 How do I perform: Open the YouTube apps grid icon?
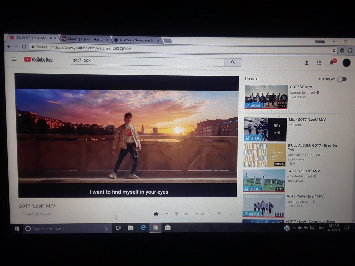click(319, 63)
